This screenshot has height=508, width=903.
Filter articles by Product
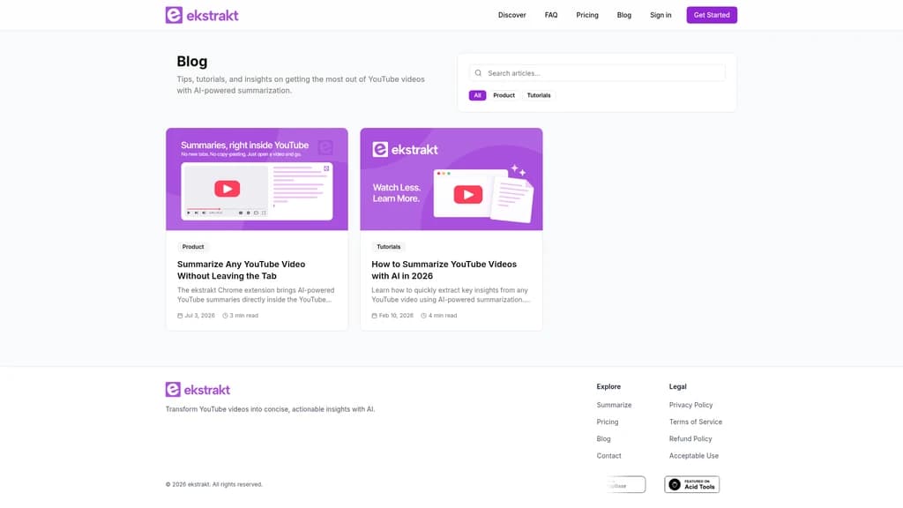(x=504, y=95)
